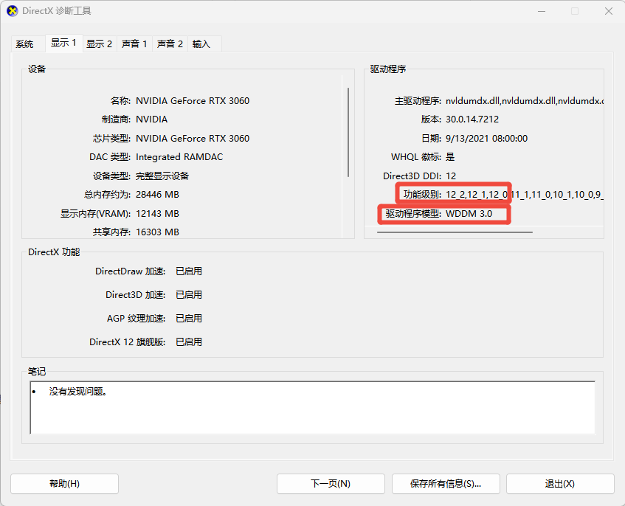Select the 声音 1 tab
625x506 pixels.
[134, 44]
